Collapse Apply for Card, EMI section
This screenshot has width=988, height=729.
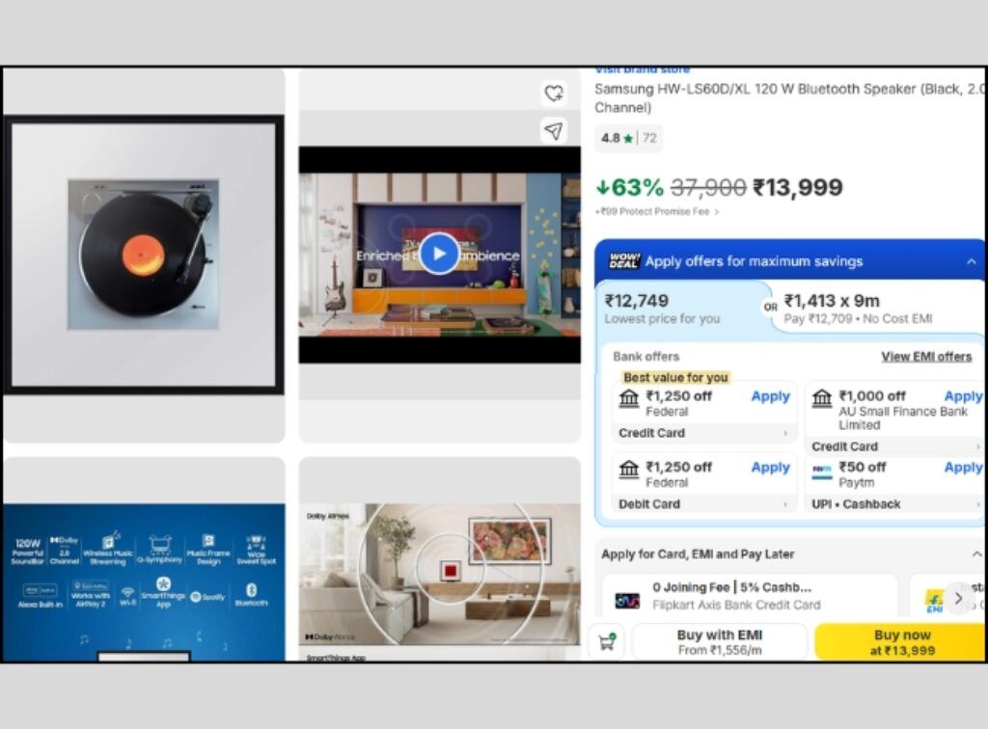click(x=976, y=554)
